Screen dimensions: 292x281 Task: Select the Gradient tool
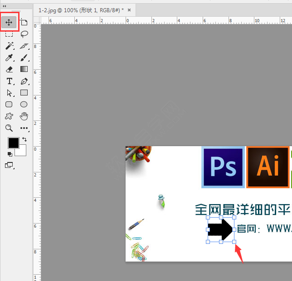24,69
